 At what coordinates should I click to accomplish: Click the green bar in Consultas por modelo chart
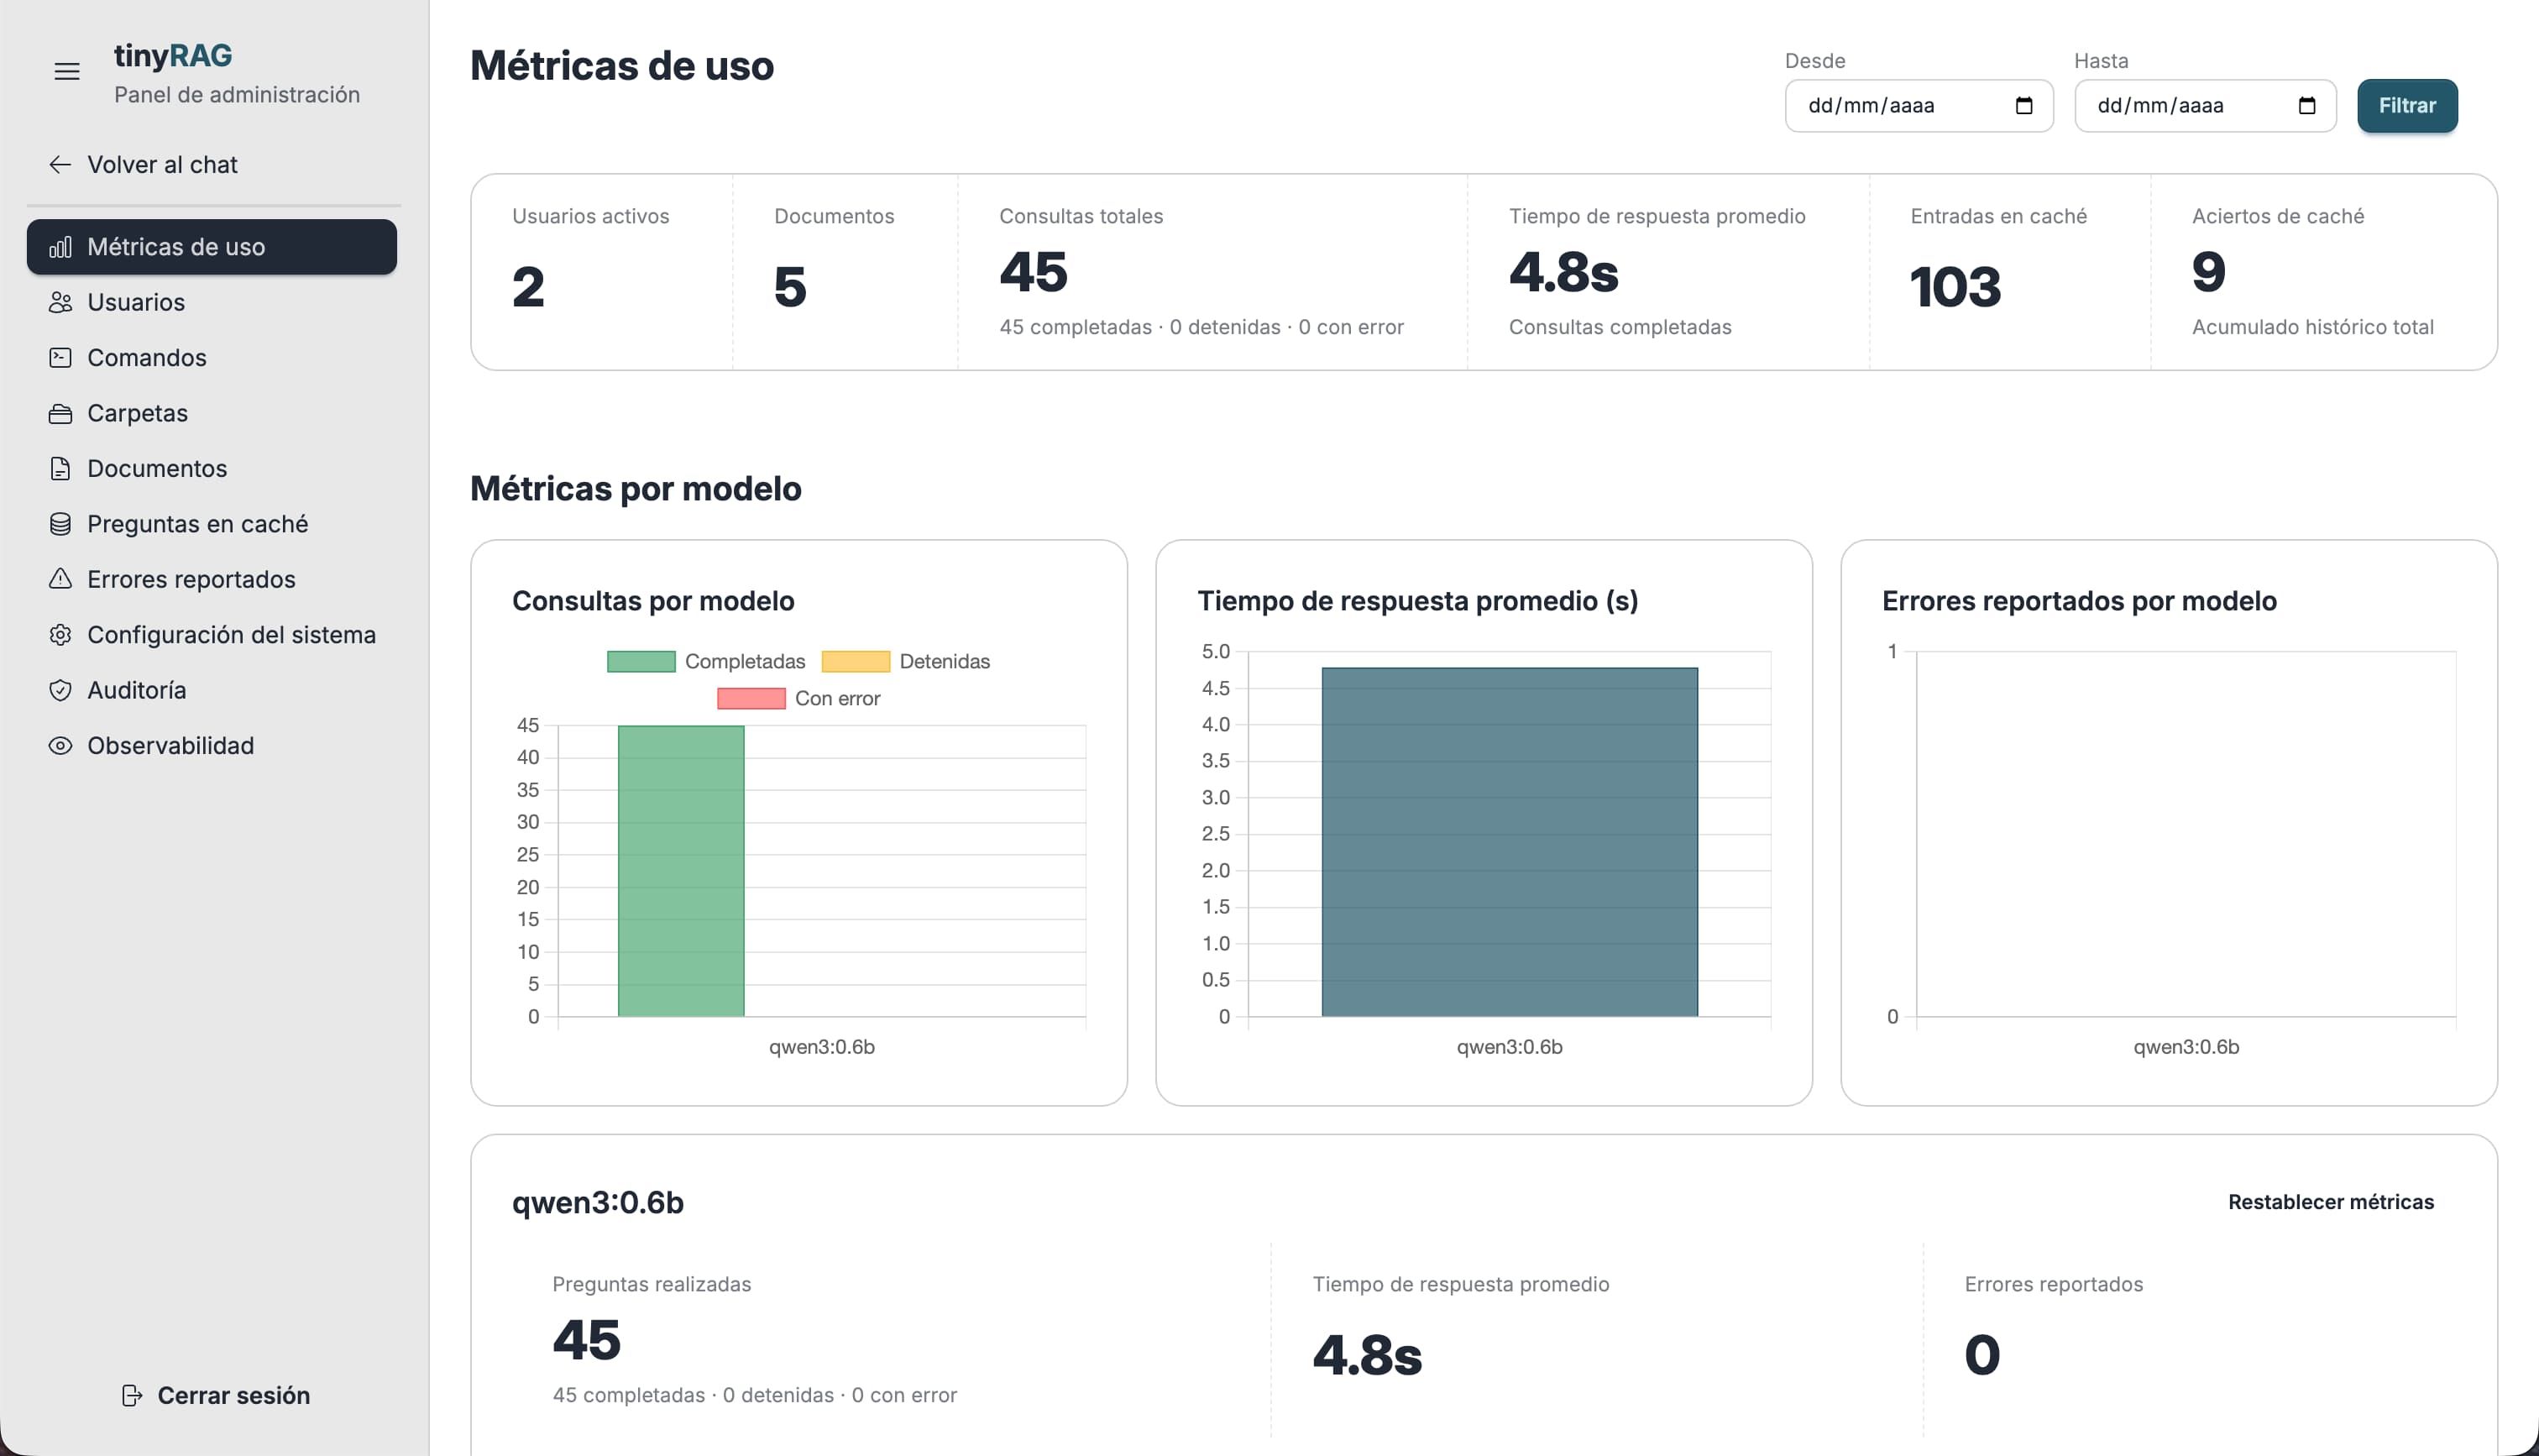[681, 871]
